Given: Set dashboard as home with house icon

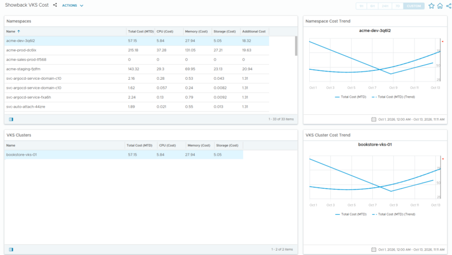Looking at the screenshot, I should 440,6.
